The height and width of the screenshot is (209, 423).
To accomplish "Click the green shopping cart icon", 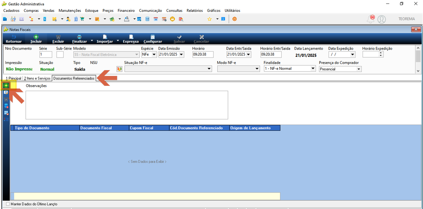I will click(82, 19).
